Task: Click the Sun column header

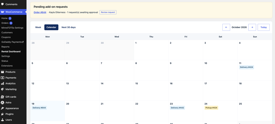Action: click(x=255, y=37)
